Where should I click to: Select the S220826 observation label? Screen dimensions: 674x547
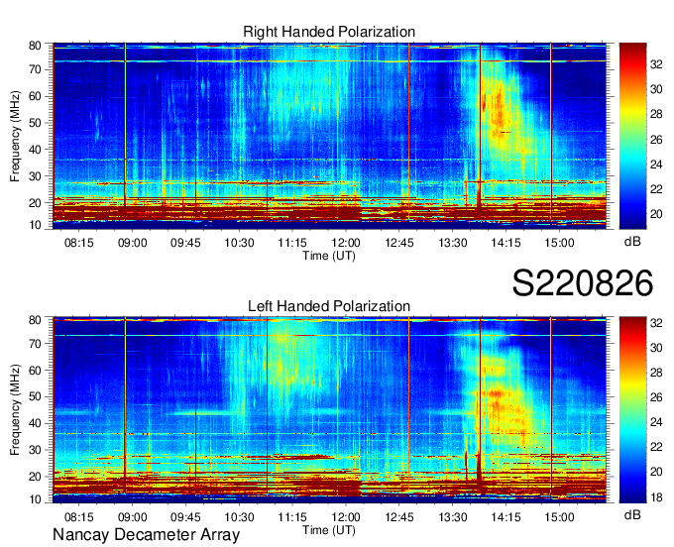(x=583, y=283)
